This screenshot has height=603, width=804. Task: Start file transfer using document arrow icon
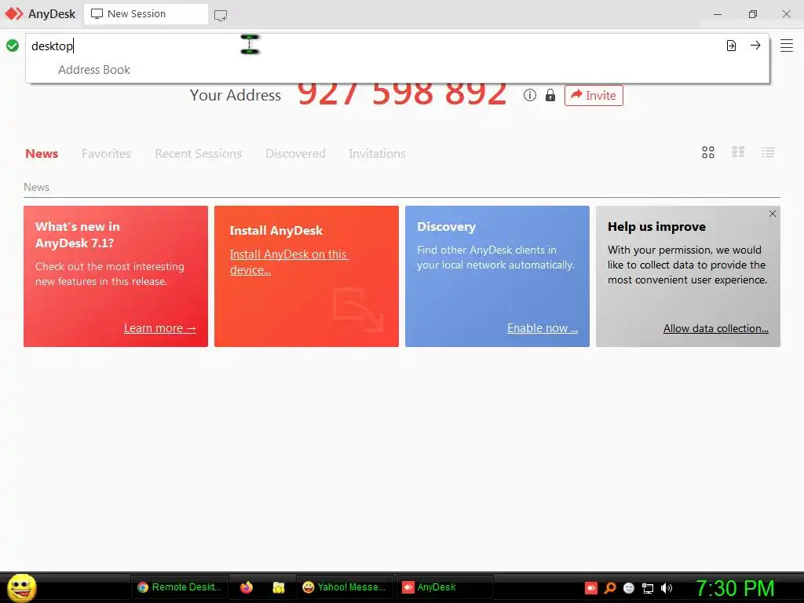coord(731,46)
